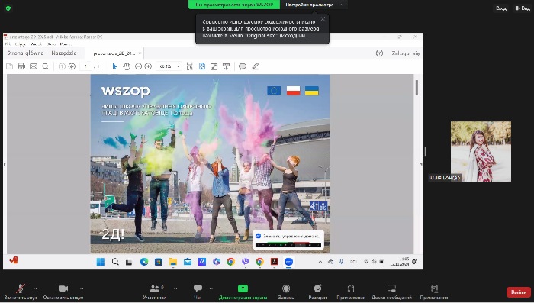Open Okno menu in Acrobat Reader
This screenshot has height=303, width=534.
coord(51,44)
